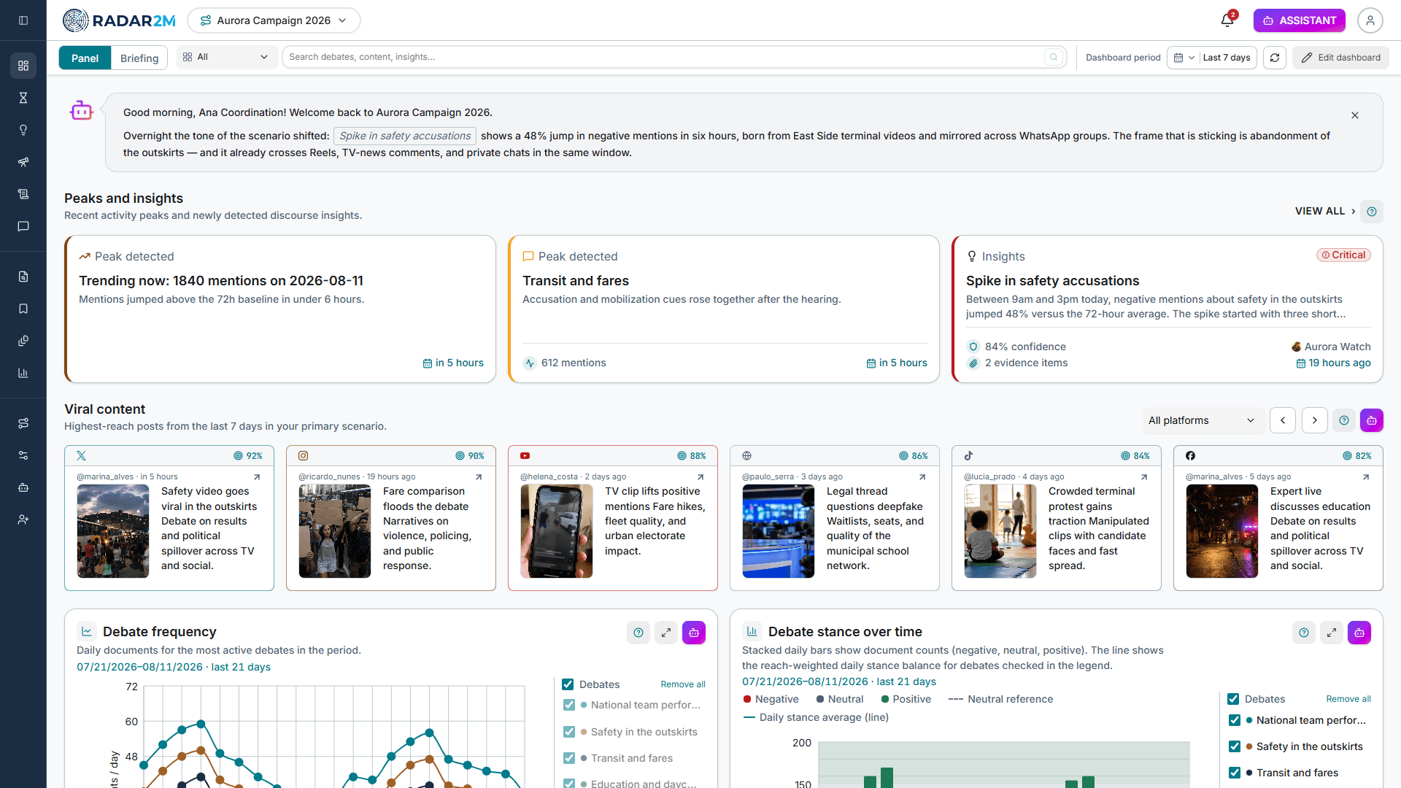
Task: Open the Transit and fares peak card
Action: pyautogui.click(x=724, y=309)
